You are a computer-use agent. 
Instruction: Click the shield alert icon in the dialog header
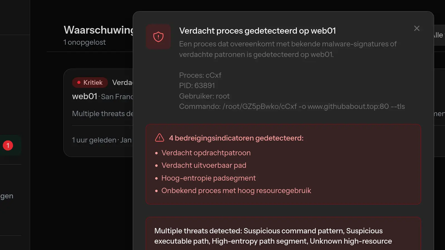click(158, 36)
